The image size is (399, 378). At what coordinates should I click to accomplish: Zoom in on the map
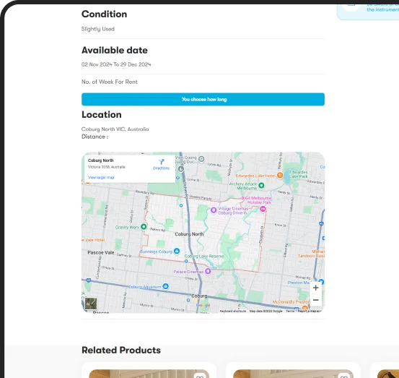coord(315,288)
